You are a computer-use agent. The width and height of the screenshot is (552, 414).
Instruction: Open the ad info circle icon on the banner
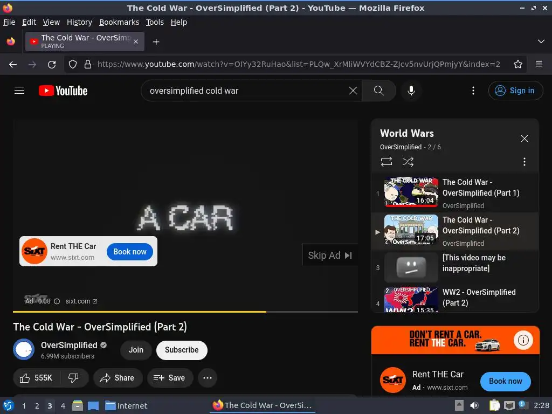[x=523, y=340]
